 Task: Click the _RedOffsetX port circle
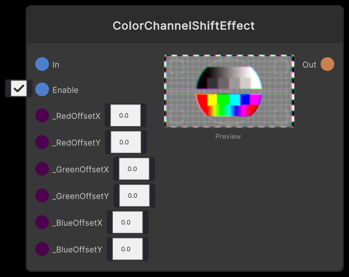(42, 115)
